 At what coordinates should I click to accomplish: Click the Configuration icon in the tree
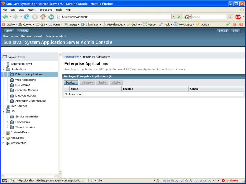(8, 143)
